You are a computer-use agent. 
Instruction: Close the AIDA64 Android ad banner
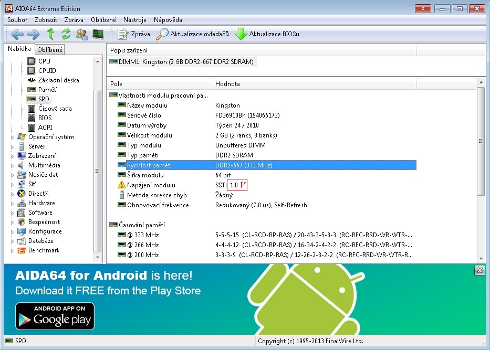click(x=479, y=270)
